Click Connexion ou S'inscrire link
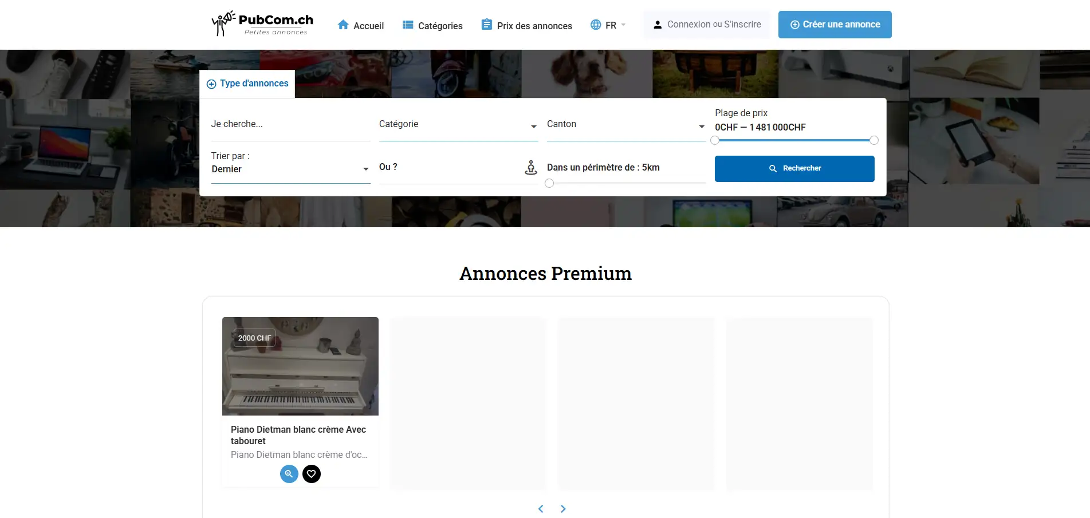Image resolution: width=1090 pixels, height=518 pixels. tap(707, 25)
